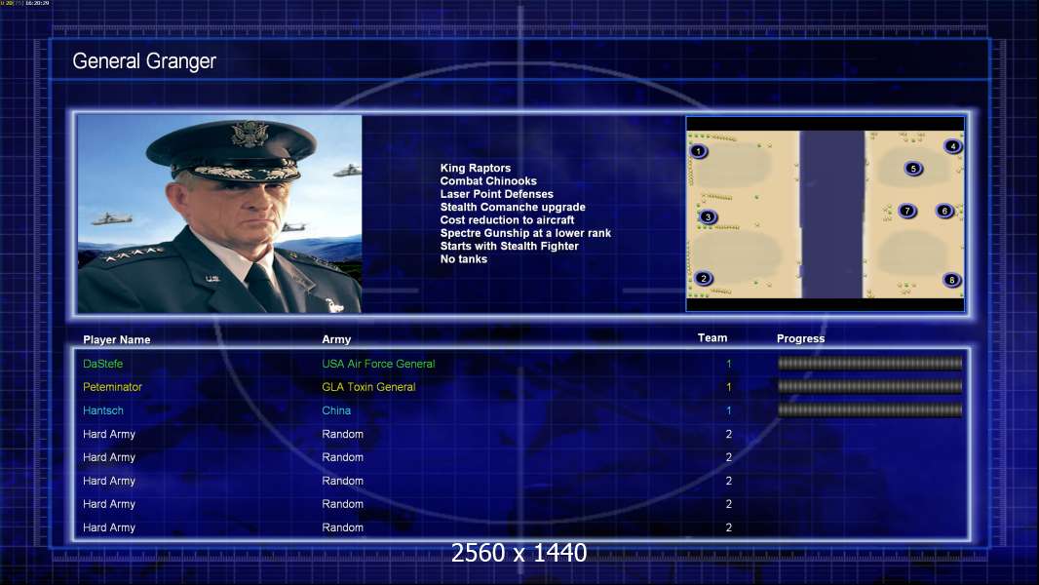Click the team number in Peteminator's row

[728, 387]
